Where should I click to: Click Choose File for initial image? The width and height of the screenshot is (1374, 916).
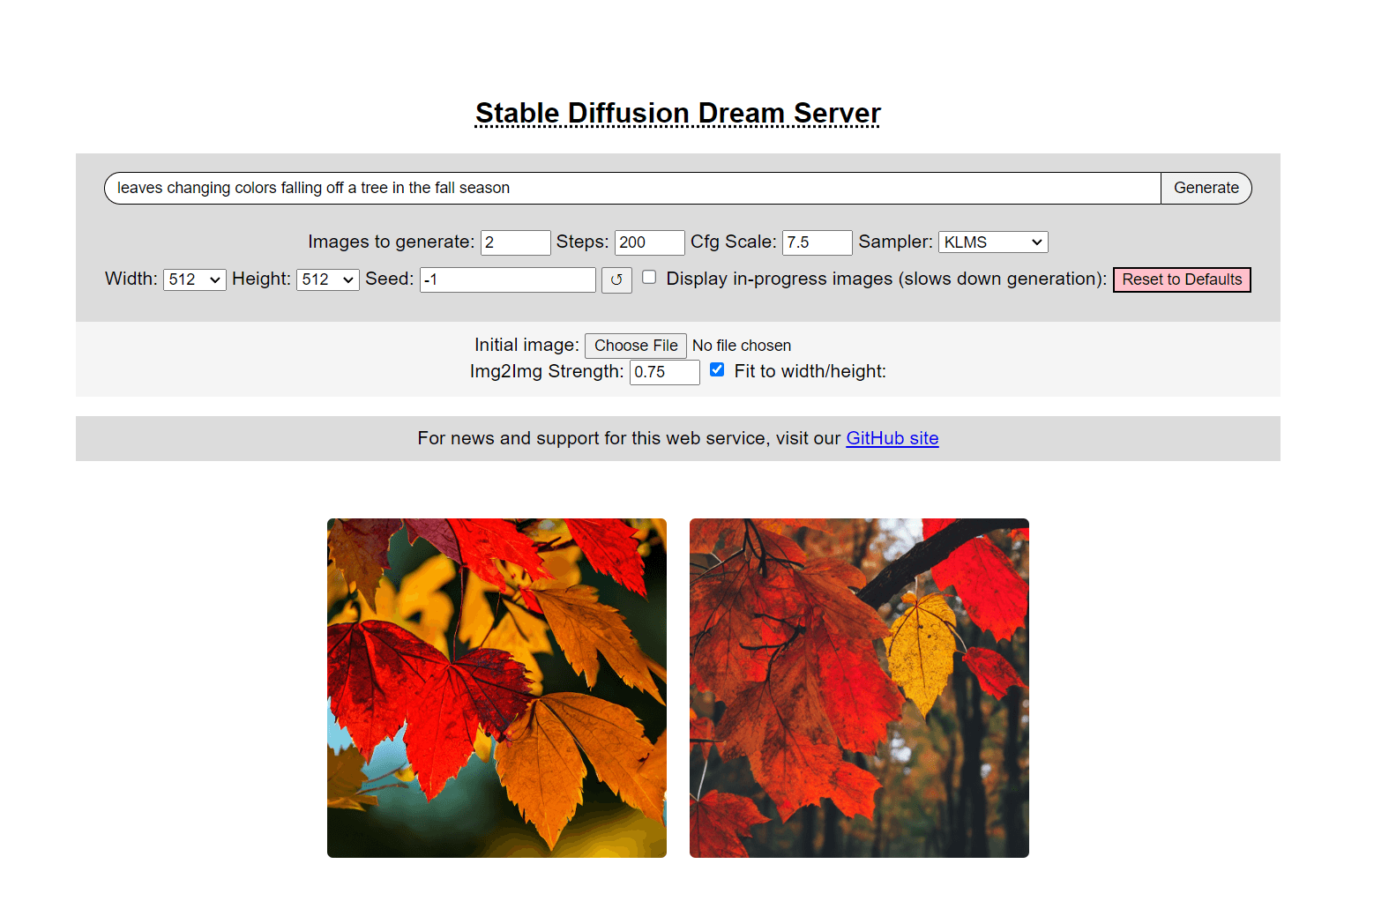(x=636, y=346)
